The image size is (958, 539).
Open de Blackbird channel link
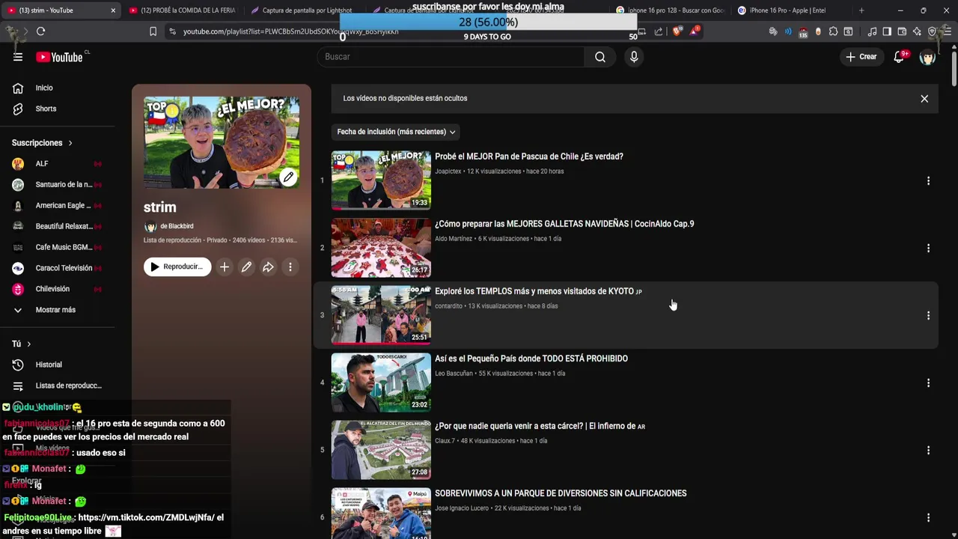pos(177,226)
